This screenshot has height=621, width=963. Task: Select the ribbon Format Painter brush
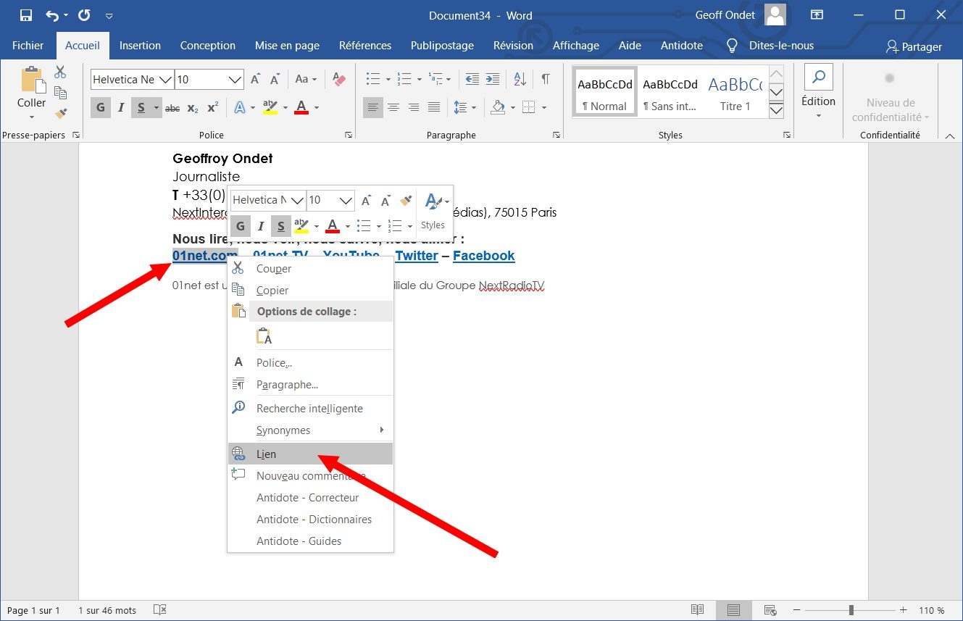(60, 113)
